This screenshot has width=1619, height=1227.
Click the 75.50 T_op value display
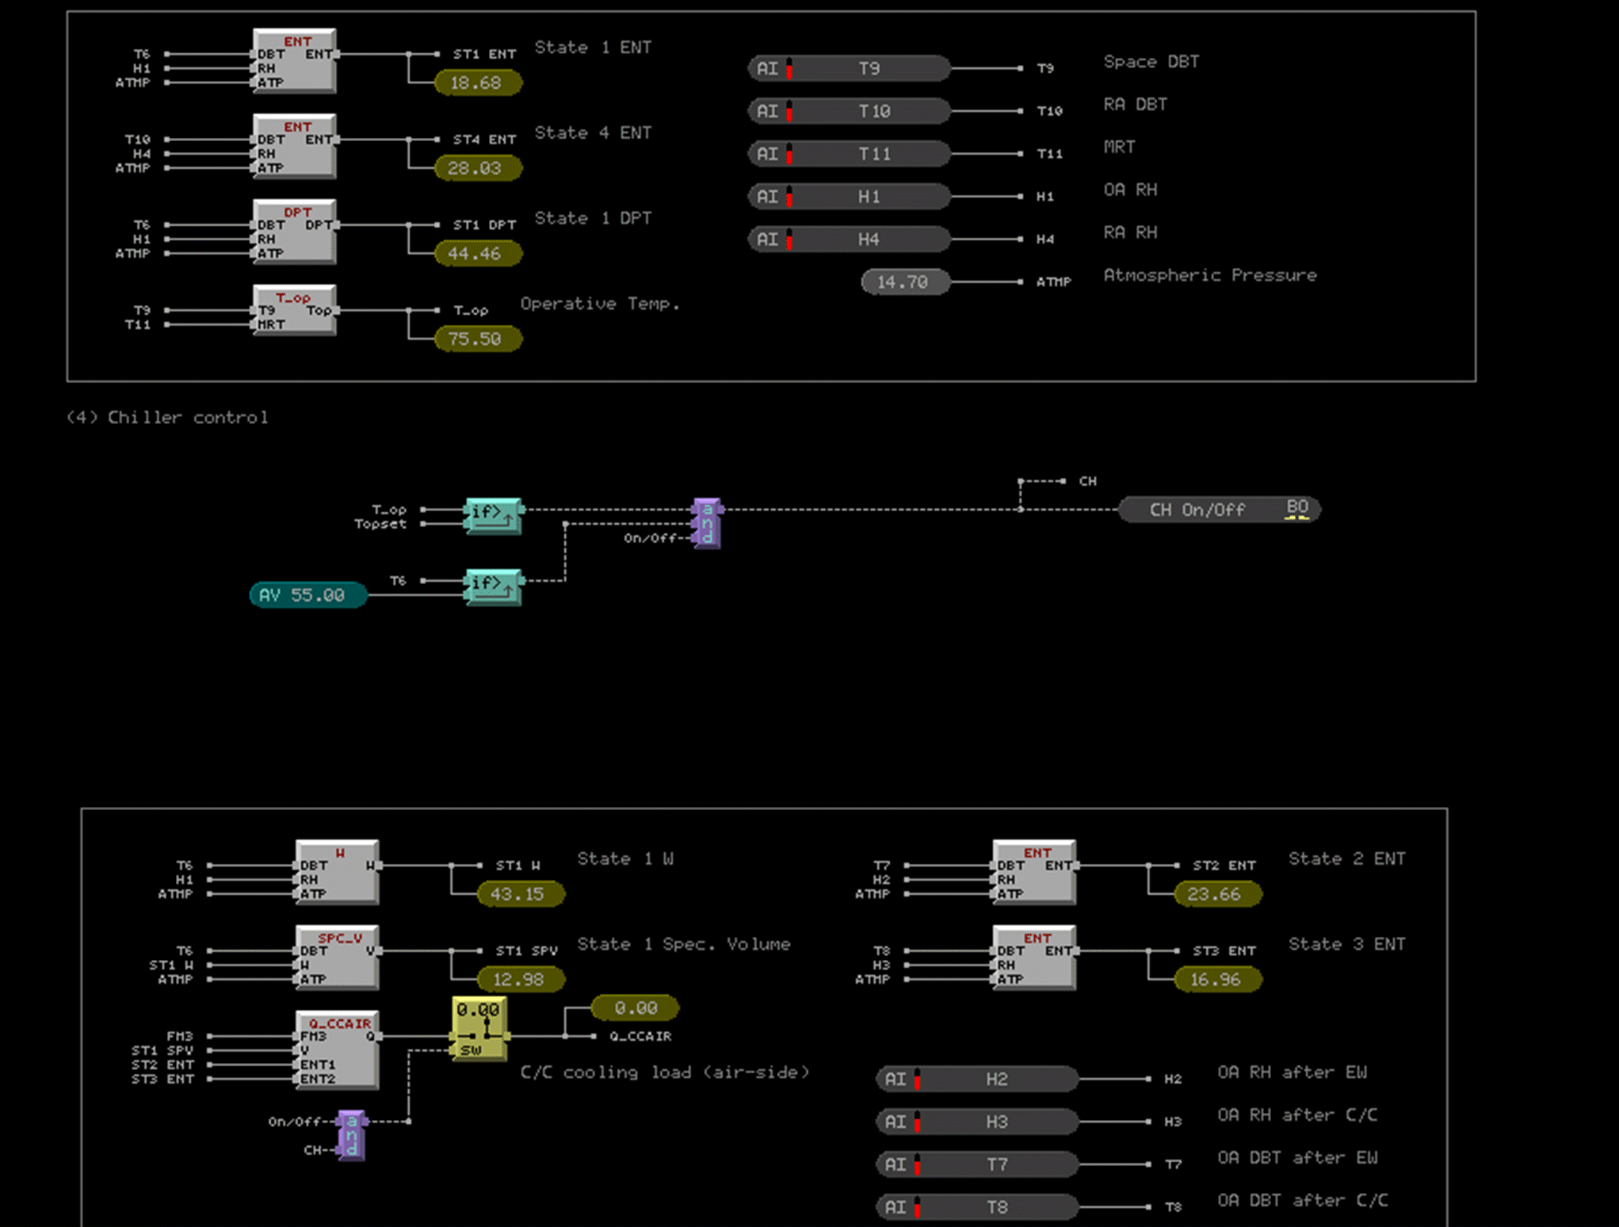[x=478, y=339]
